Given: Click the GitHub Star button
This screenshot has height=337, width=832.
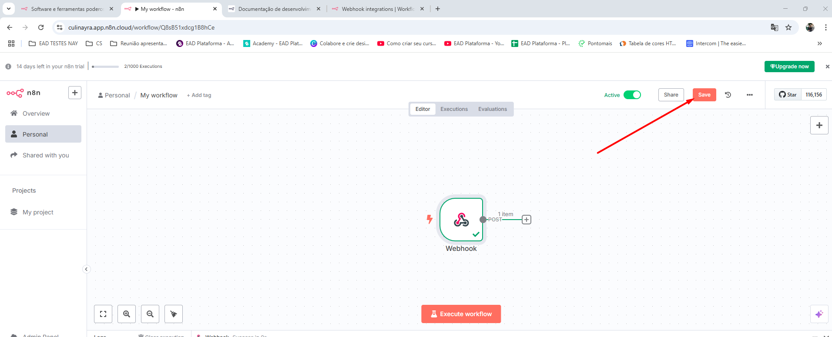Looking at the screenshot, I should click(x=788, y=95).
